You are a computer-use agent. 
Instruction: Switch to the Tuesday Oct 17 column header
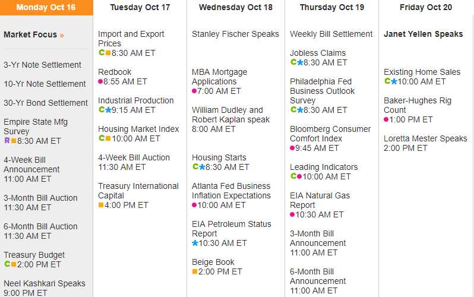[140, 8]
